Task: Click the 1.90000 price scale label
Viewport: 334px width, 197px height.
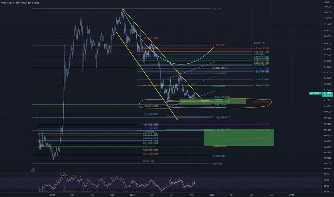Action: 328,6
